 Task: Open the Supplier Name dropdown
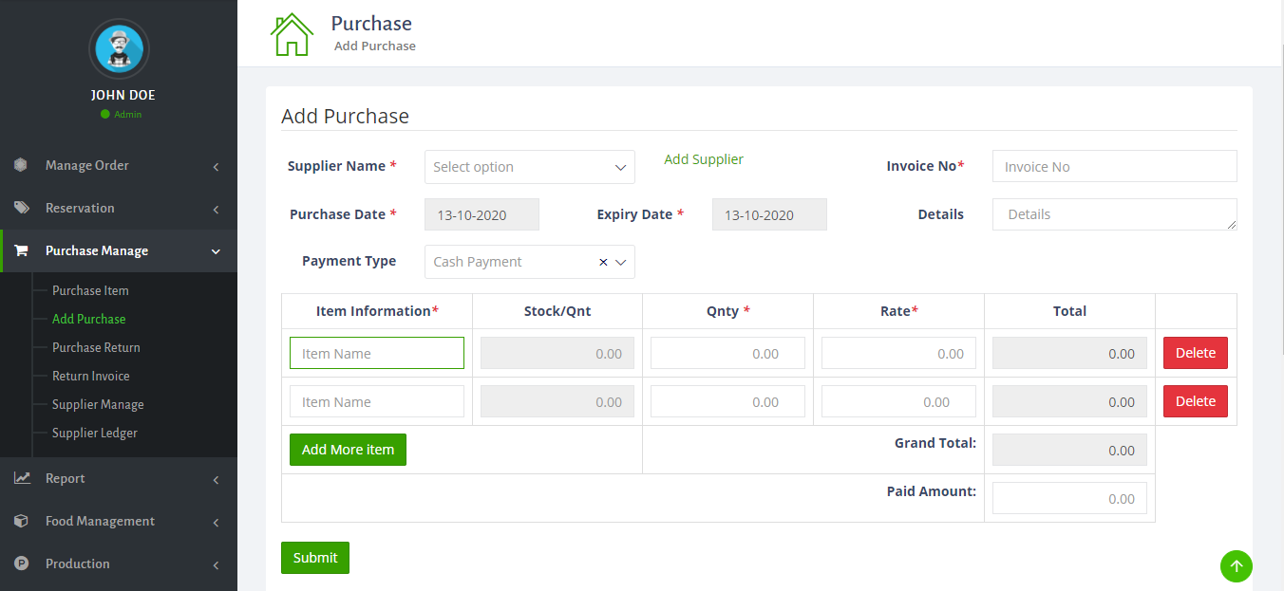click(x=529, y=167)
